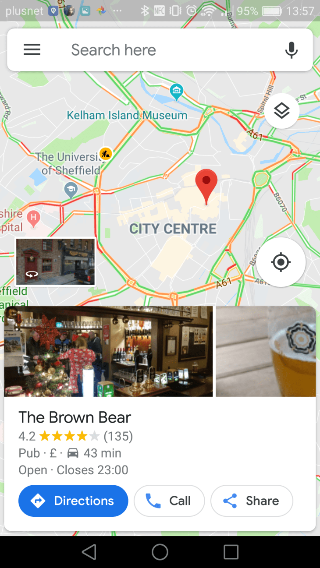Center map on my location

[x=281, y=262]
